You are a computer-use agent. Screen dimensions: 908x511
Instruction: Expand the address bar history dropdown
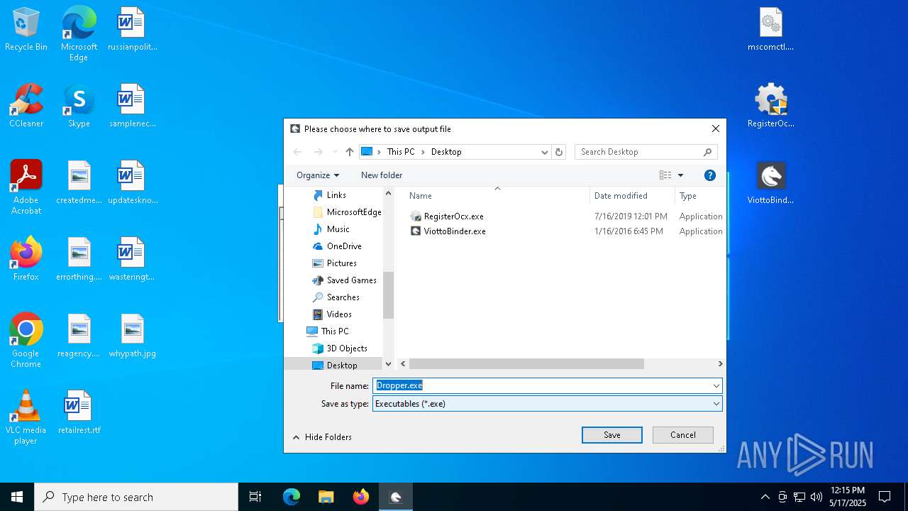coord(545,152)
